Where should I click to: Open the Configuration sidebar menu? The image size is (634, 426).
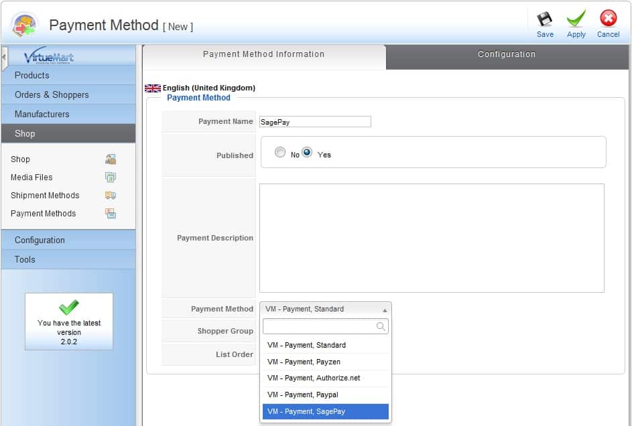tap(68, 240)
